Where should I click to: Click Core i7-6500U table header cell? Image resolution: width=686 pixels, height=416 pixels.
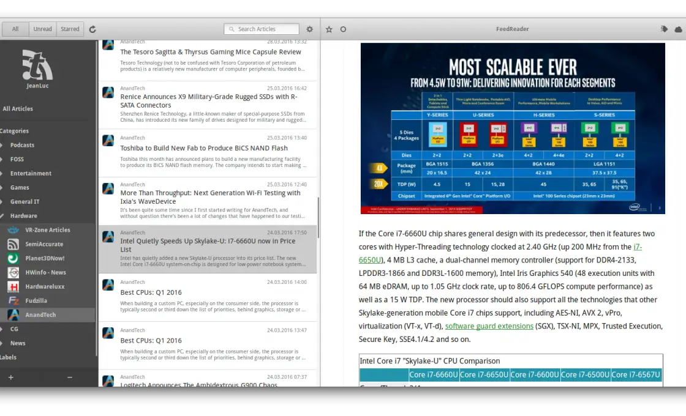pyautogui.click(x=585, y=375)
